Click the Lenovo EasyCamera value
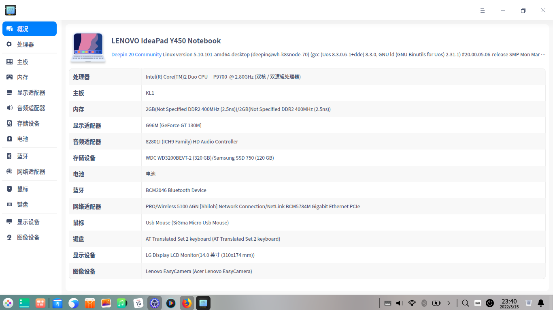Viewport: 553px width, 310px height. pos(199,271)
